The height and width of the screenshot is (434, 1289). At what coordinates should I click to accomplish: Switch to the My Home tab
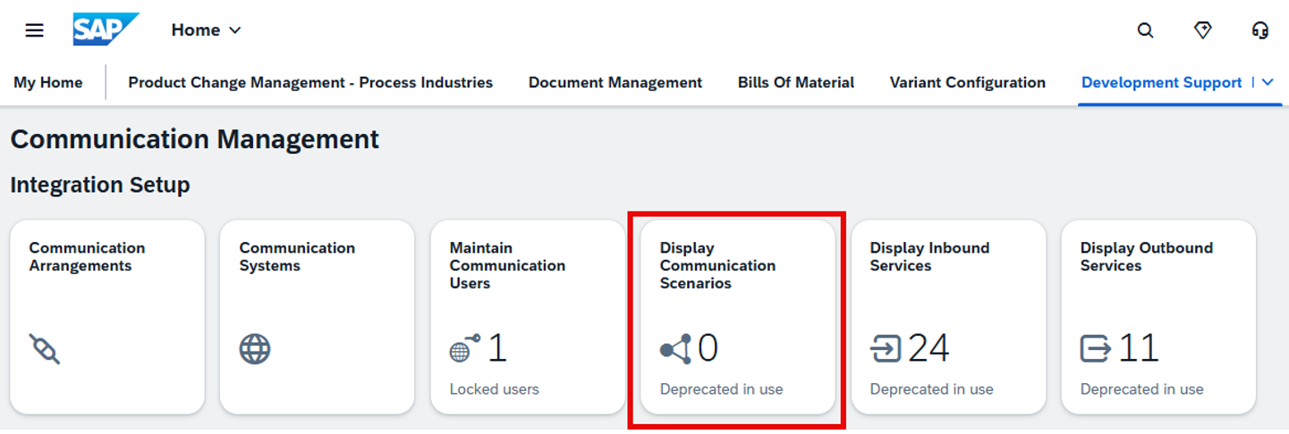[48, 83]
